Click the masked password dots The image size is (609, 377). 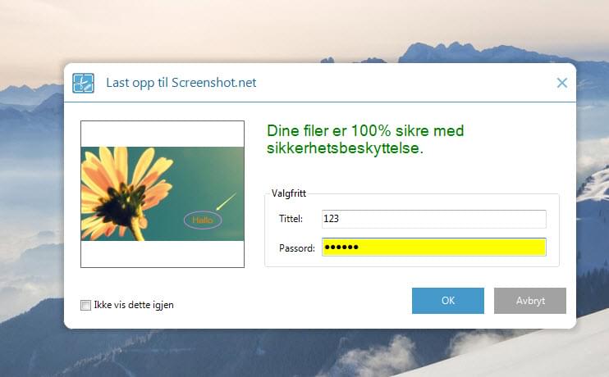341,248
